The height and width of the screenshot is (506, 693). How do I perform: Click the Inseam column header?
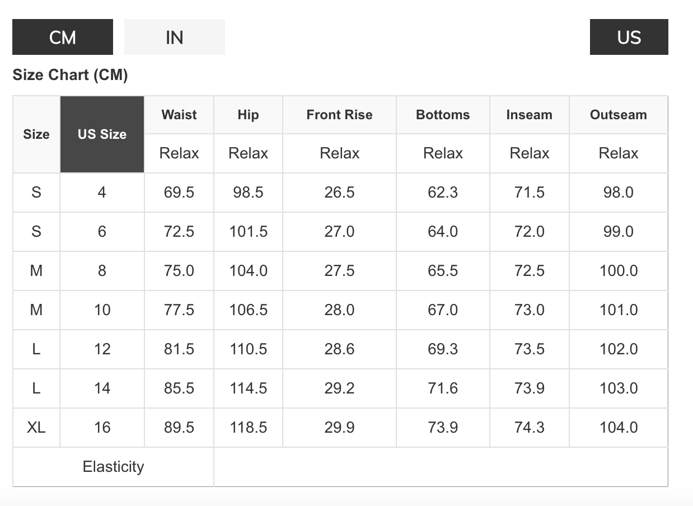tap(529, 115)
